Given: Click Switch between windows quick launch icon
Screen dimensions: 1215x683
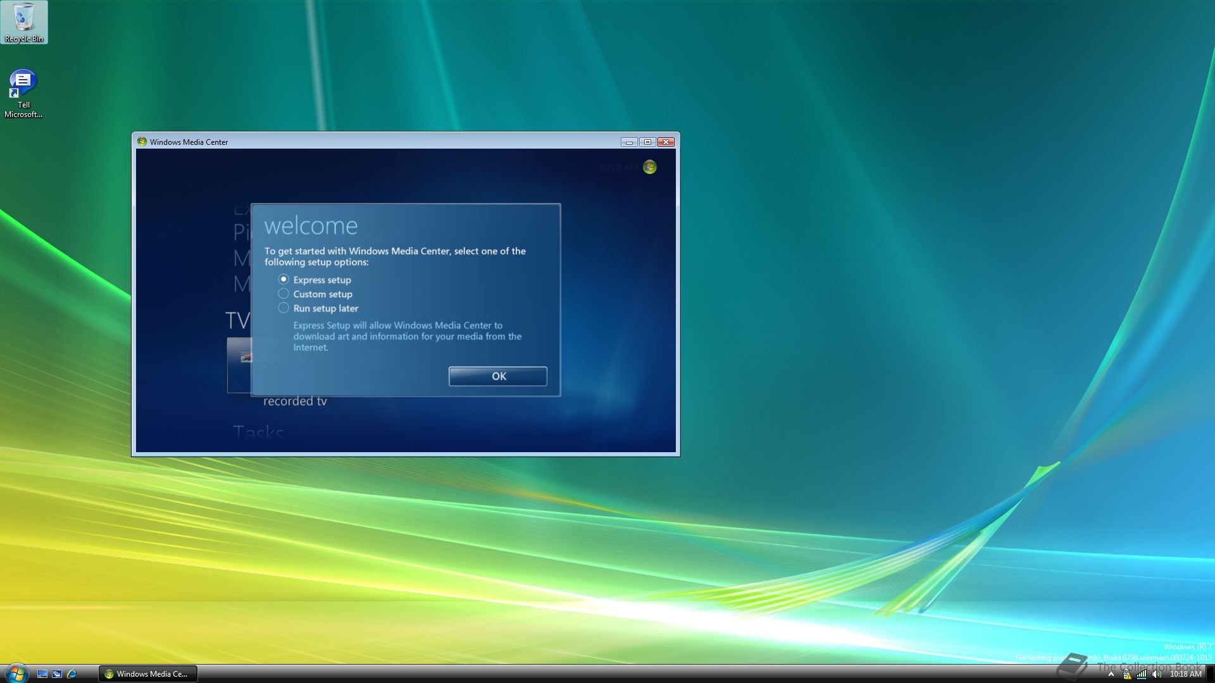Looking at the screenshot, I should (57, 674).
